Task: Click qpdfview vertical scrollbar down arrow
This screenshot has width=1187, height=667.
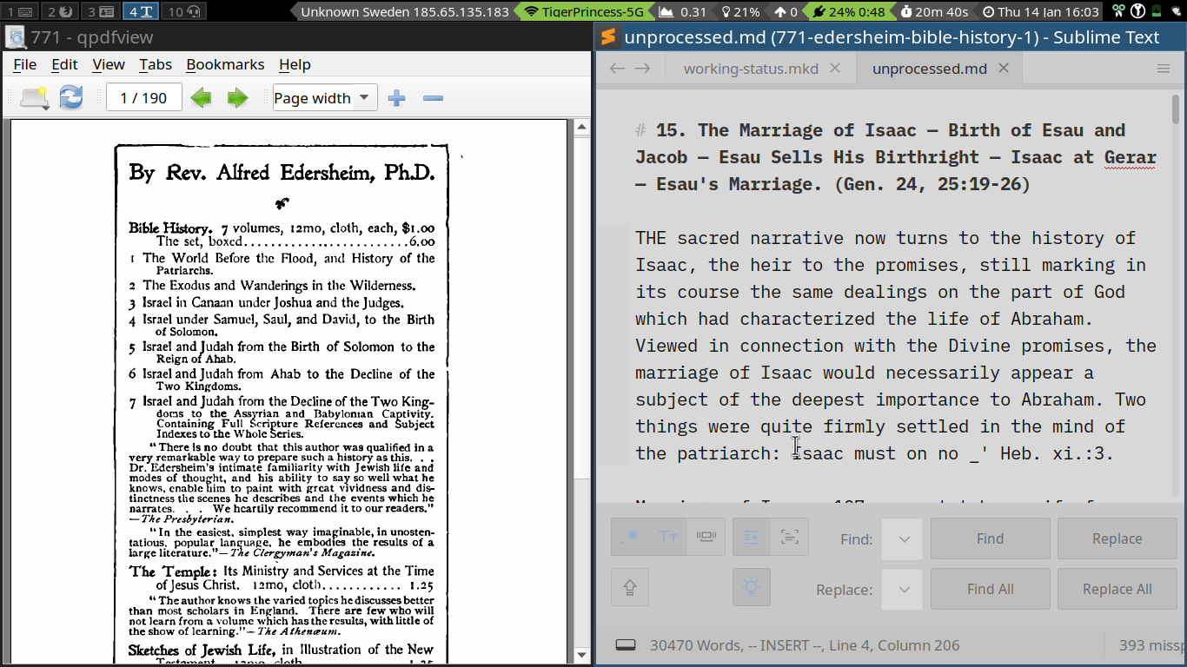Action: (582, 656)
